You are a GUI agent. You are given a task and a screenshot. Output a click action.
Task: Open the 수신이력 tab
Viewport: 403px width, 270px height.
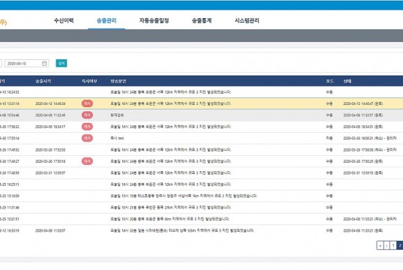click(64, 20)
